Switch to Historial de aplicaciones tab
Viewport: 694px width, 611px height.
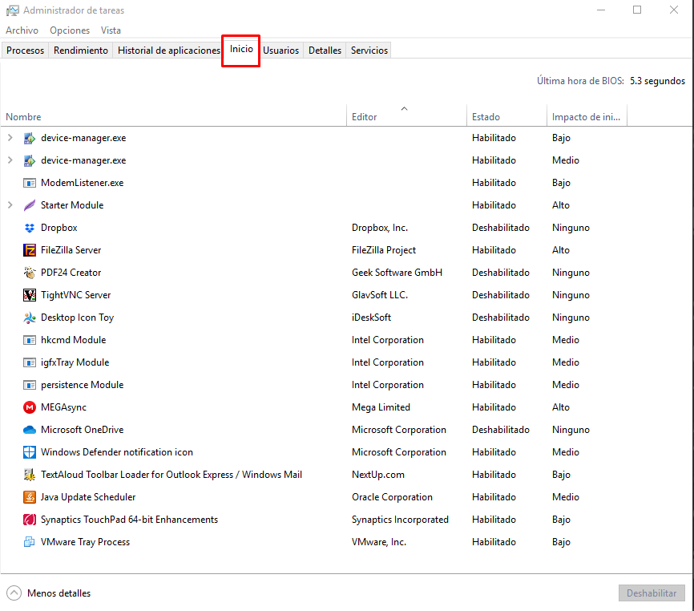click(x=168, y=51)
